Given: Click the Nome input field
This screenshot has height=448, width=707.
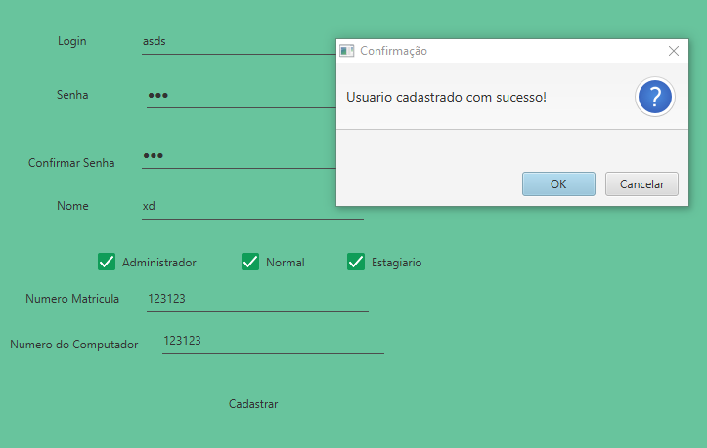Looking at the screenshot, I should (x=252, y=206).
